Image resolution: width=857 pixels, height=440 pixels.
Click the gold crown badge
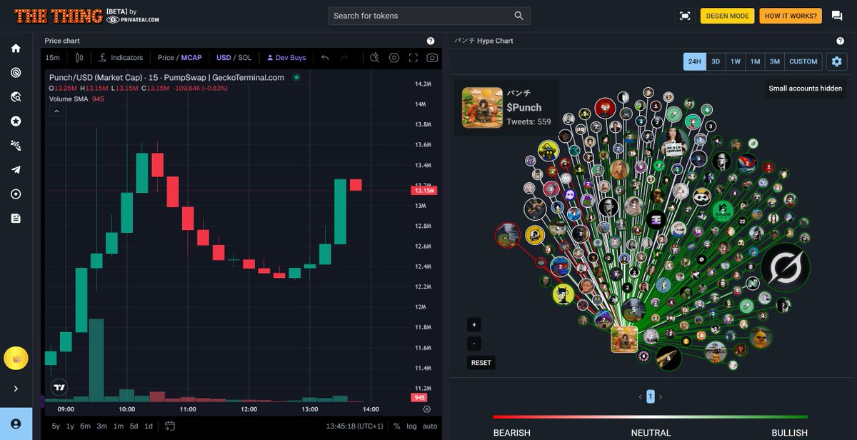coord(16,358)
